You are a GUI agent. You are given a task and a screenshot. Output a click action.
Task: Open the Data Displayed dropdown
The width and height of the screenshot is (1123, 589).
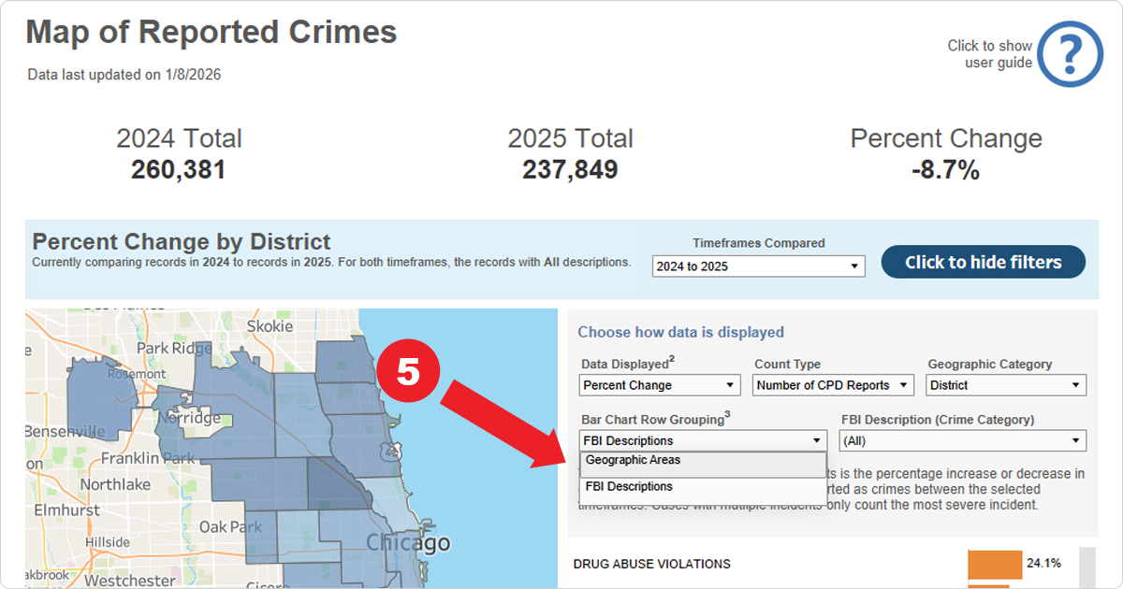[659, 384]
